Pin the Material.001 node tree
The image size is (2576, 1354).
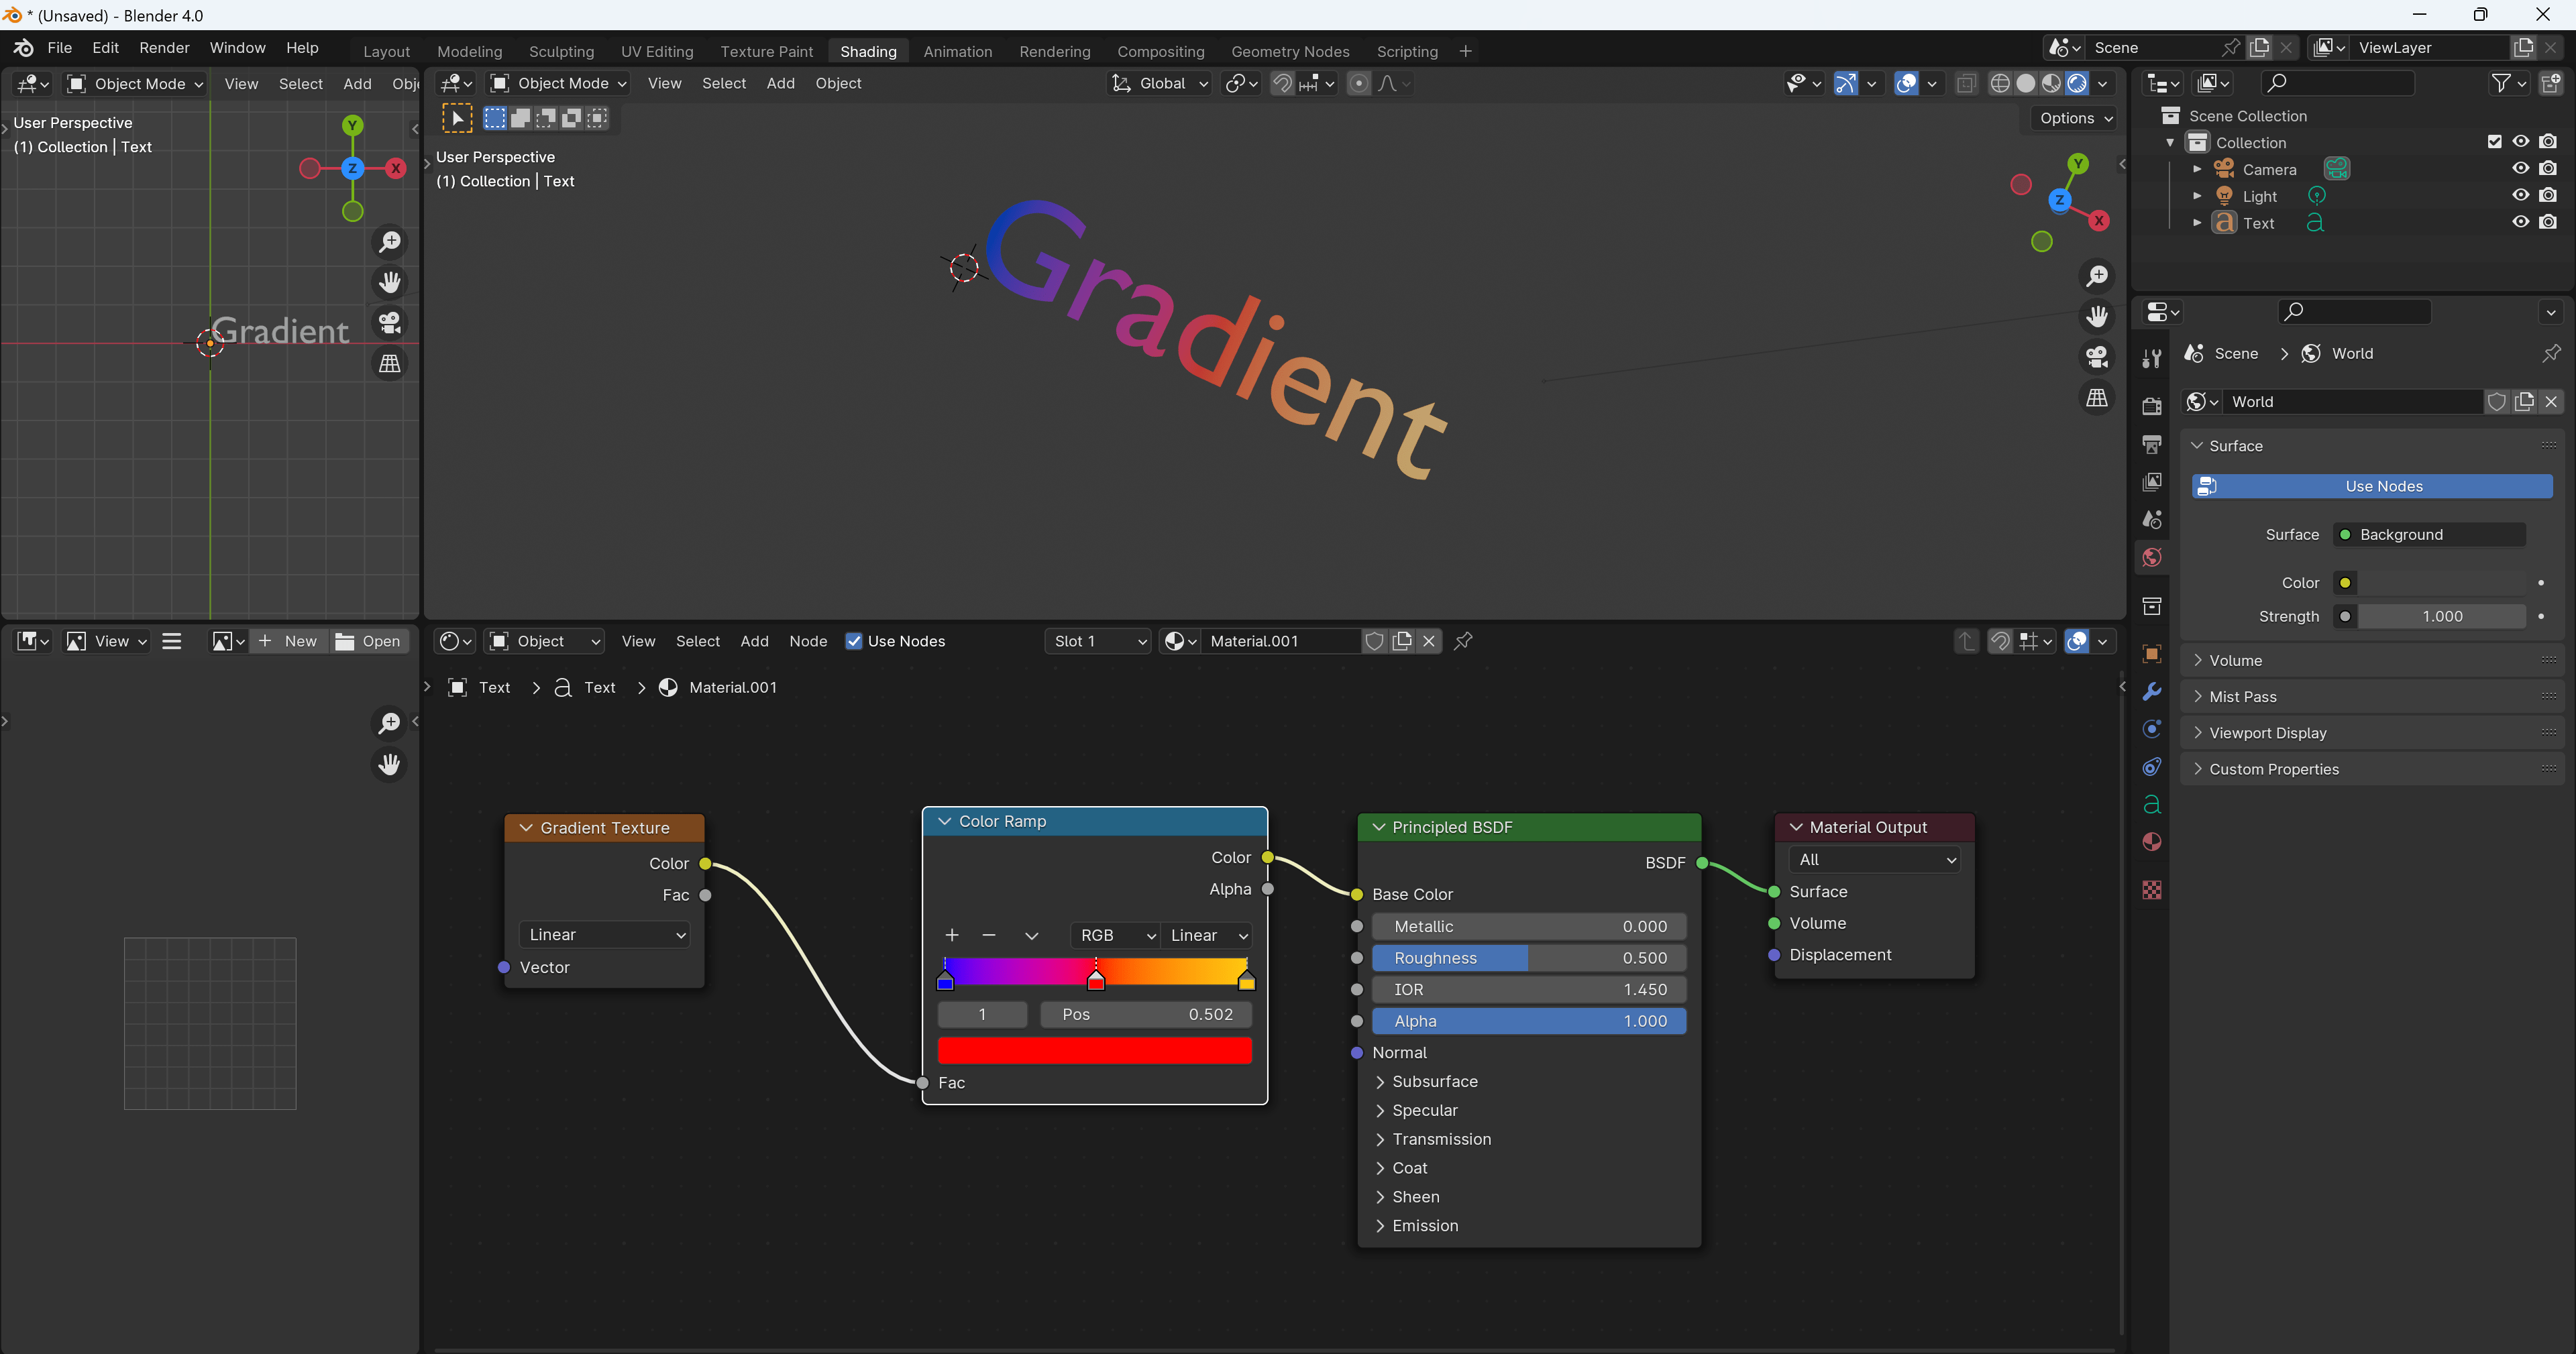tap(1463, 641)
